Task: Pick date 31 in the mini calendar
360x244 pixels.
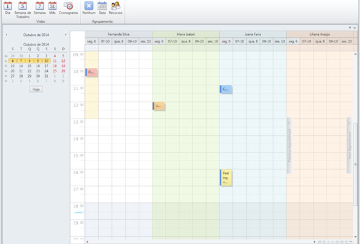Action: (x=46, y=76)
